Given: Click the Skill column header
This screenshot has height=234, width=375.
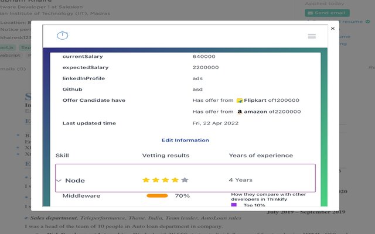Looking at the screenshot, I should click(x=62, y=156).
